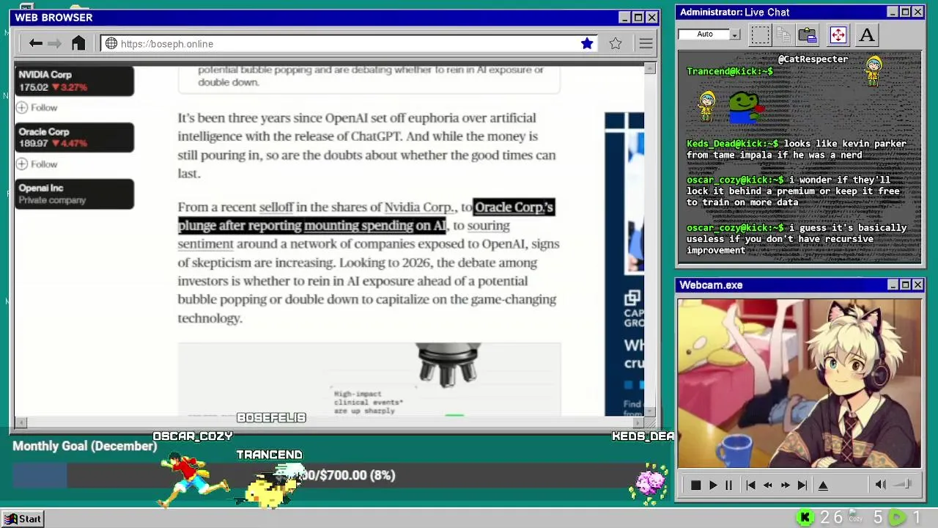
Task: Maximize the Webcam.exe window
Action: click(905, 285)
